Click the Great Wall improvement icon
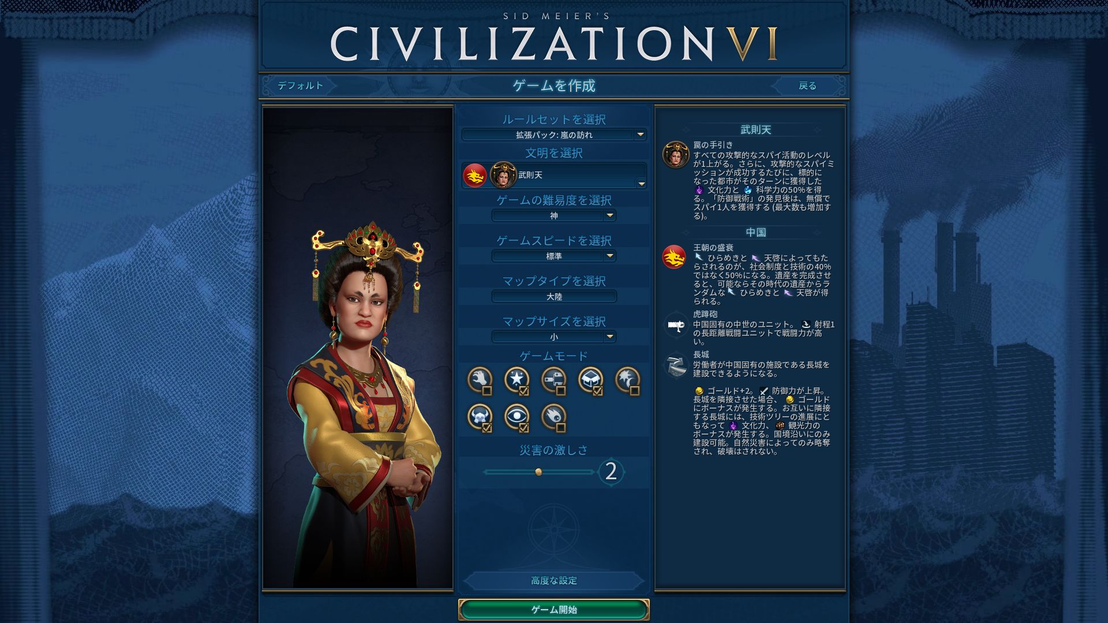Screen dimensions: 1108x623 click(x=675, y=365)
